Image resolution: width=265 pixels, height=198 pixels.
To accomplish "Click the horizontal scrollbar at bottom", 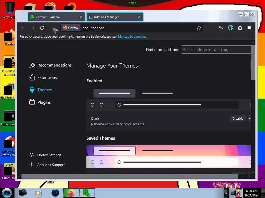I will click(x=130, y=176).
